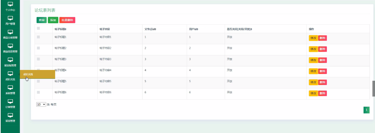375x133 pixels.
Task: Click the 个人中心 sidebar label
Action: point(10,10)
